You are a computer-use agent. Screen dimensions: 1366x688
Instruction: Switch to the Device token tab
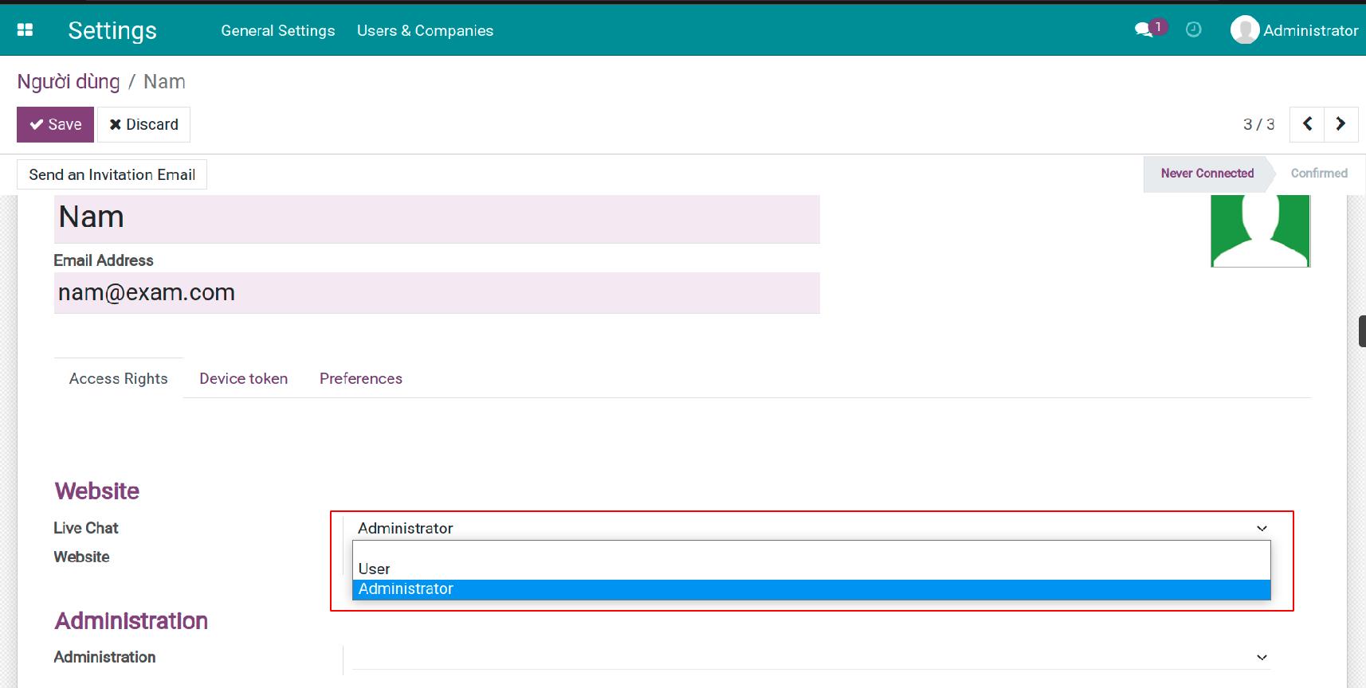pos(244,378)
